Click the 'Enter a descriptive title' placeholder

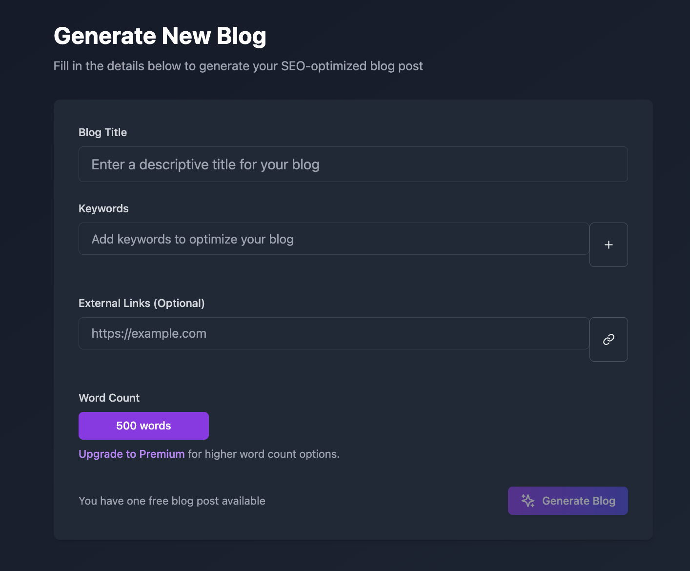tap(205, 164)
